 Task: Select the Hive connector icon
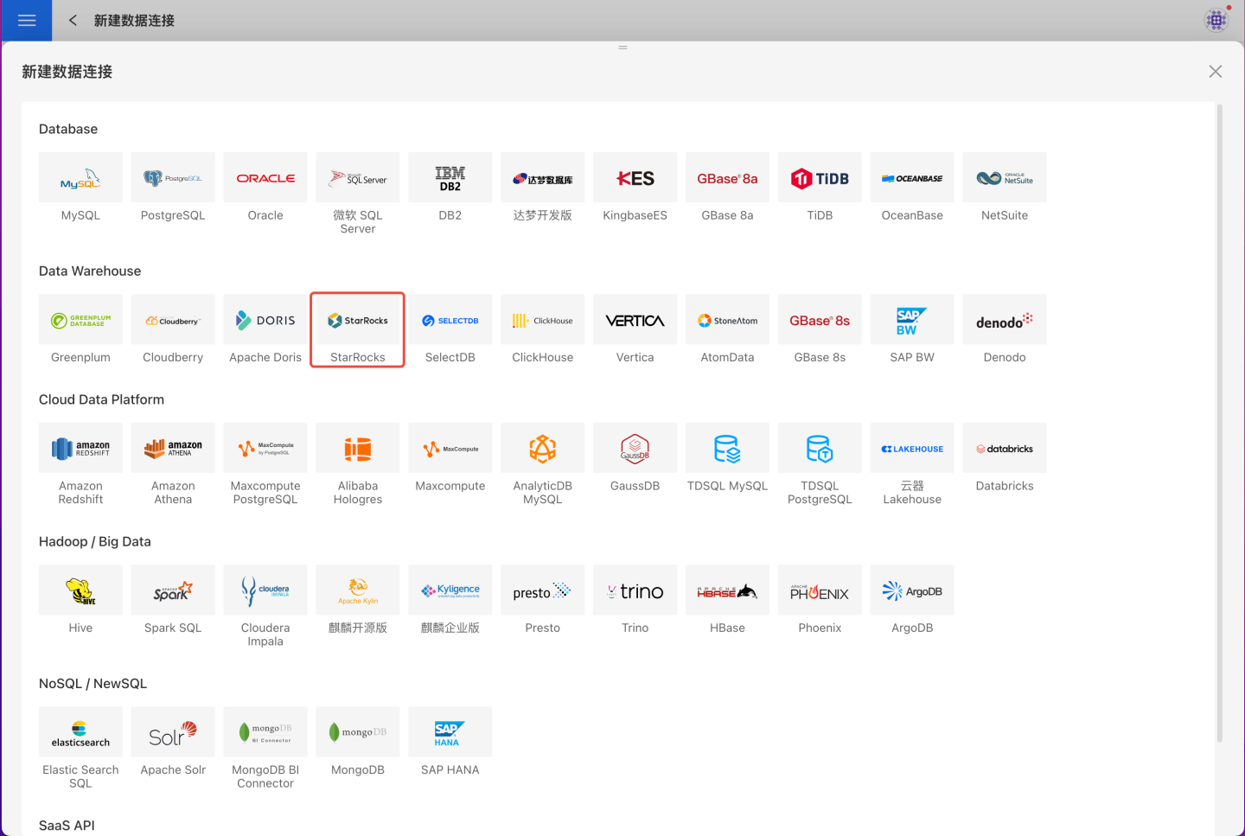click(x=80, y=590)
